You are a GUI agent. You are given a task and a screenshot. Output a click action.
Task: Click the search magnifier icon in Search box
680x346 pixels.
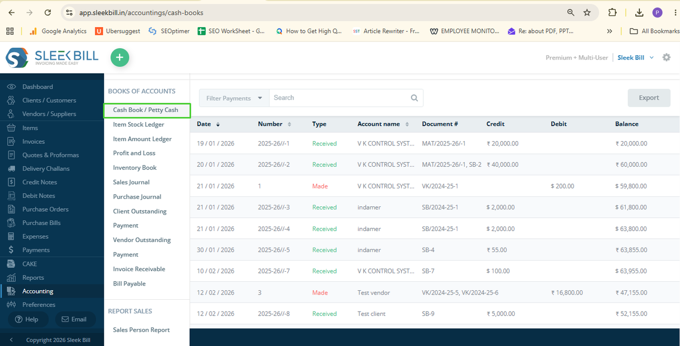pos(414,98)
